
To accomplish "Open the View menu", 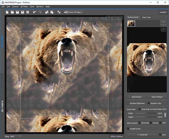I will [x=32, y=7].
